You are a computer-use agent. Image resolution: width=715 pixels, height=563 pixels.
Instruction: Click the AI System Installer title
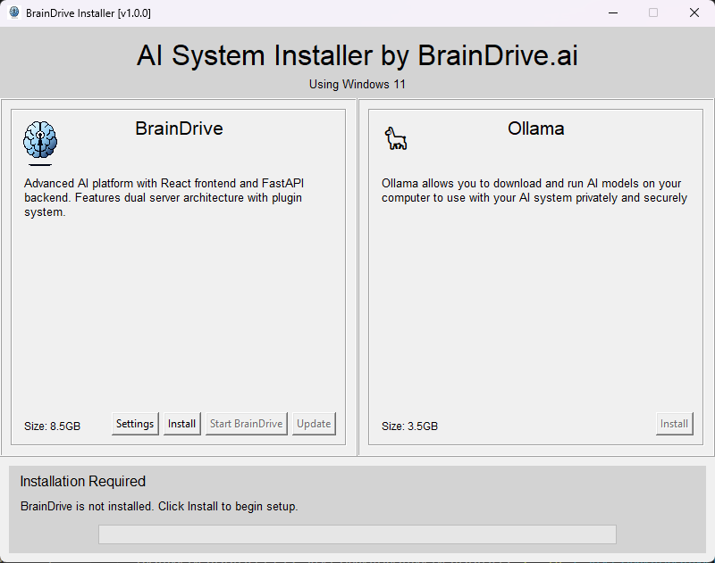click(357, 55)
